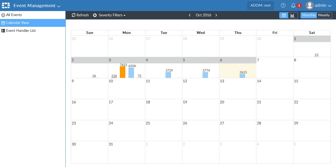Click the grayed Nov 5 cell
The width and height of the screenshot is (336, 167).
click(312, 152)
